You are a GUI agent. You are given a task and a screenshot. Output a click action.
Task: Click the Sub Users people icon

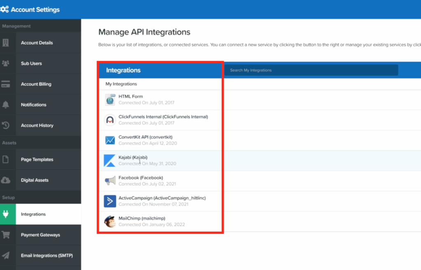[6, 63]
